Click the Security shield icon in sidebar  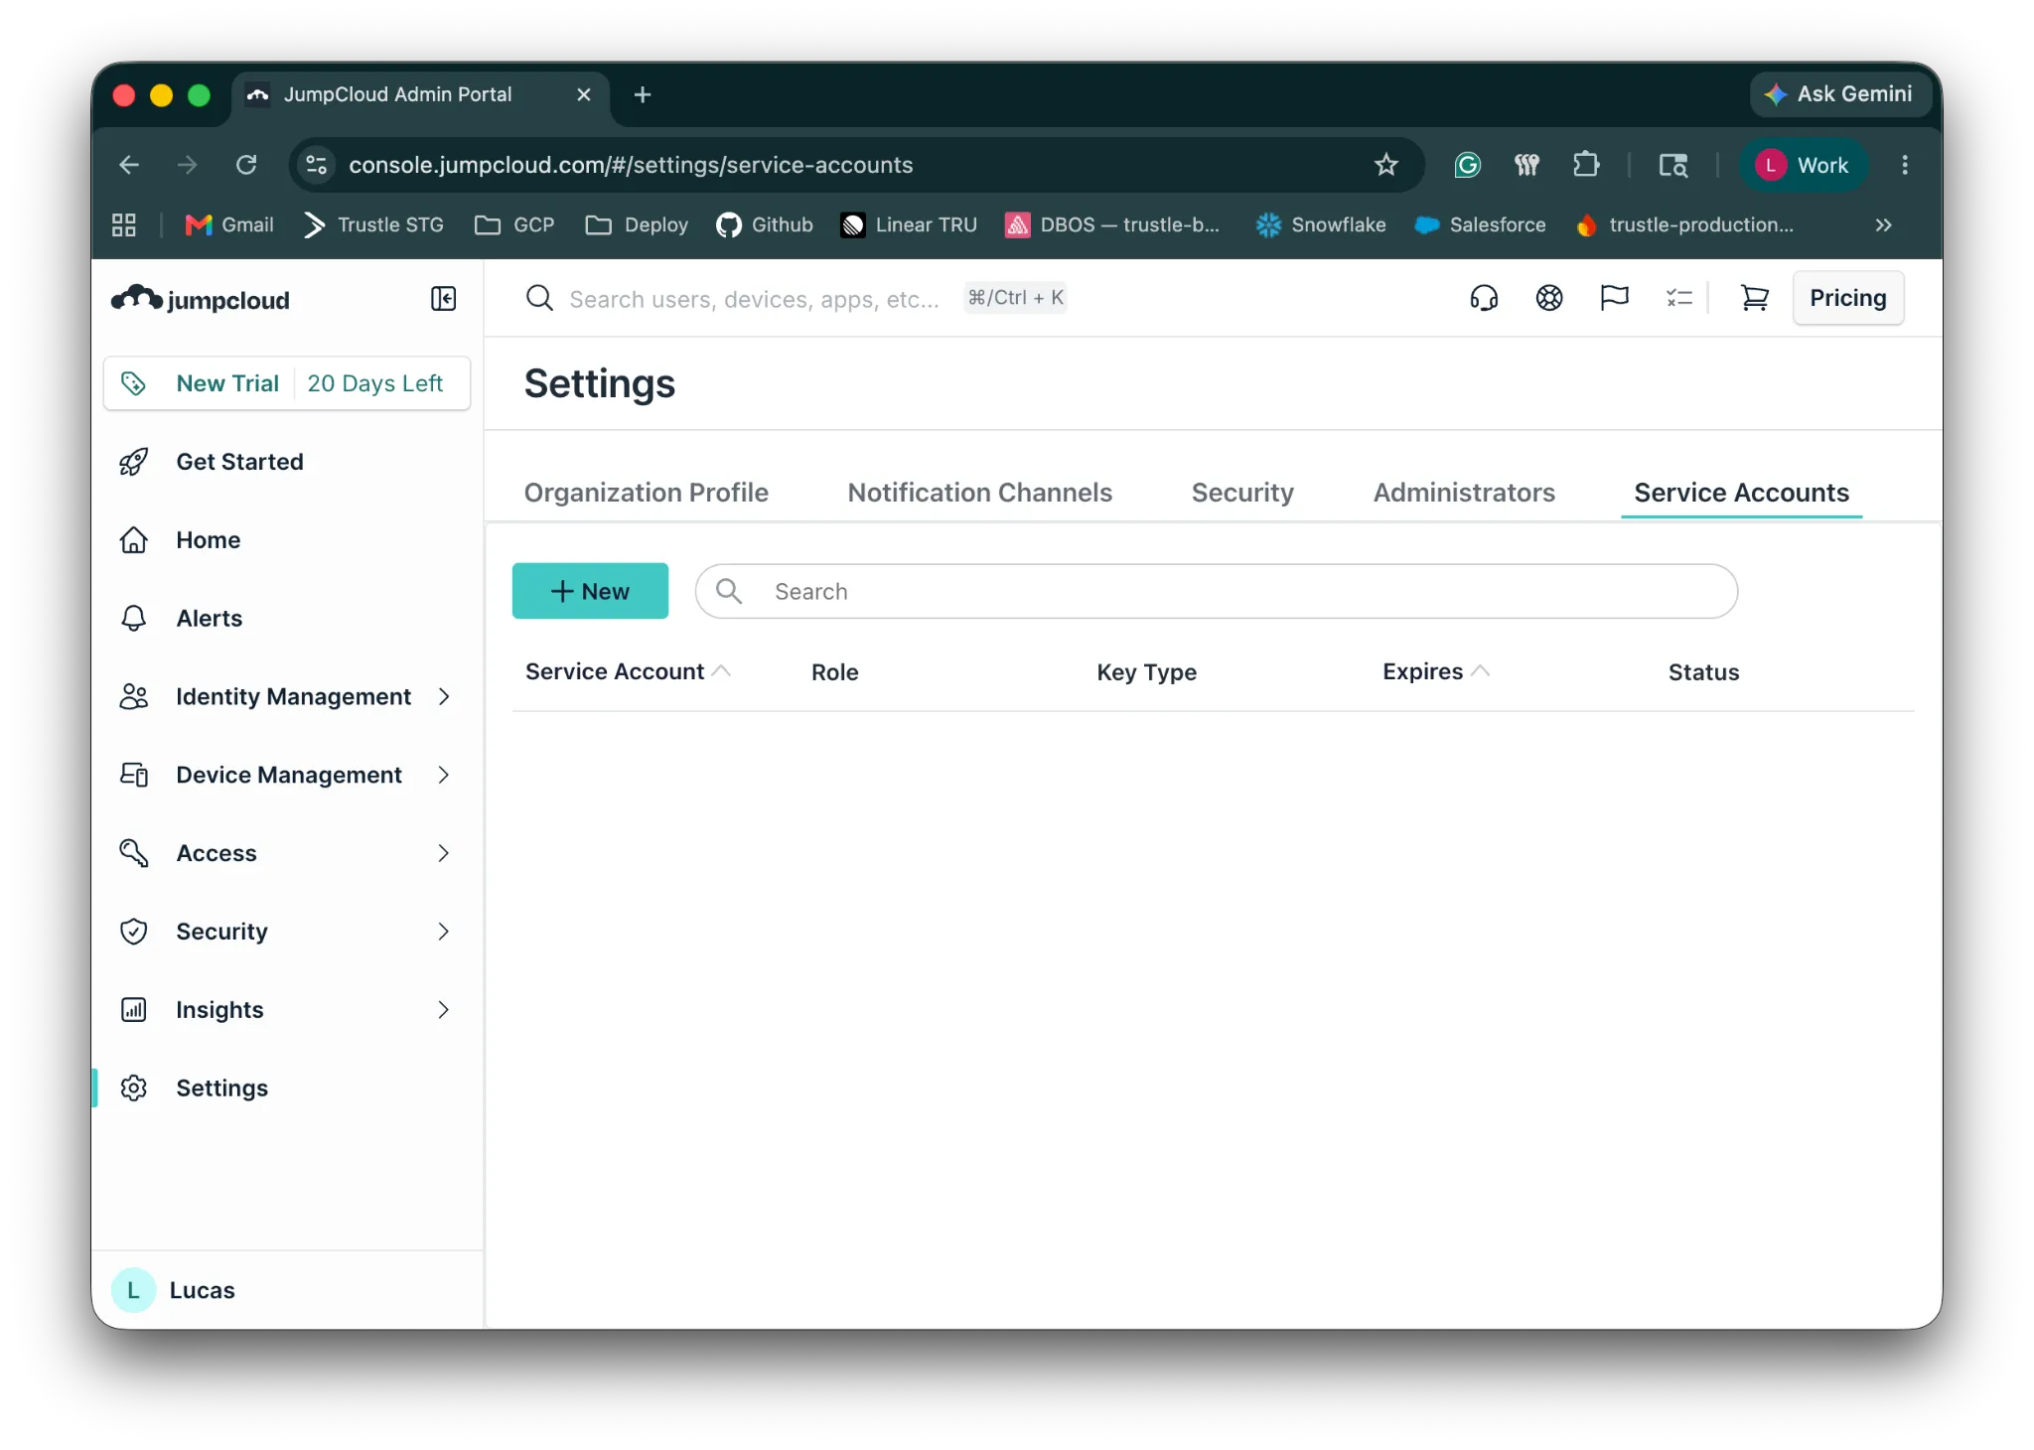(x=134, y=932)
